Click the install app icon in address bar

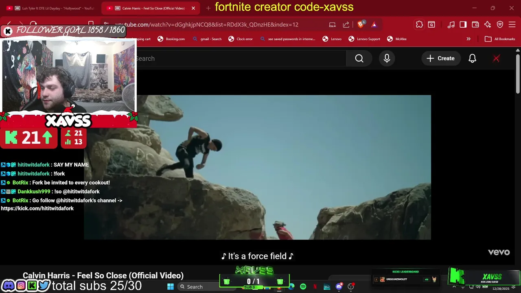click(333, 24)
